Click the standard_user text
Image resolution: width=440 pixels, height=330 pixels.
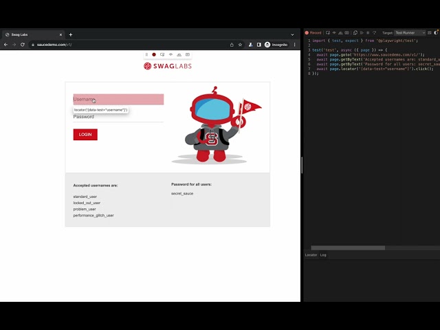point(85,197)
